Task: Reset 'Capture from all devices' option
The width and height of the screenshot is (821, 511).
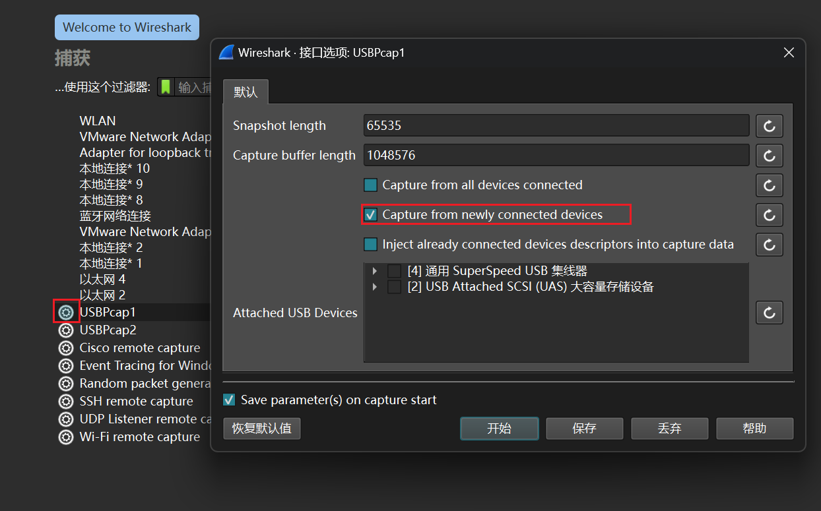Action: pos(770,185)
